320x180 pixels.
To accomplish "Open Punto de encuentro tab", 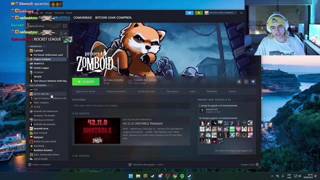I will pyautogui.click(x=116, y=91).
